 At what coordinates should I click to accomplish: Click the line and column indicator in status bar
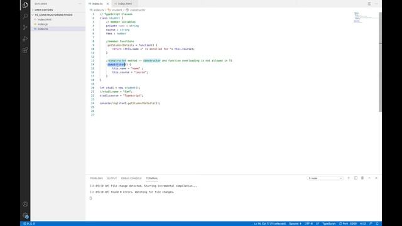pyautogui.click(x=269, y=223)
